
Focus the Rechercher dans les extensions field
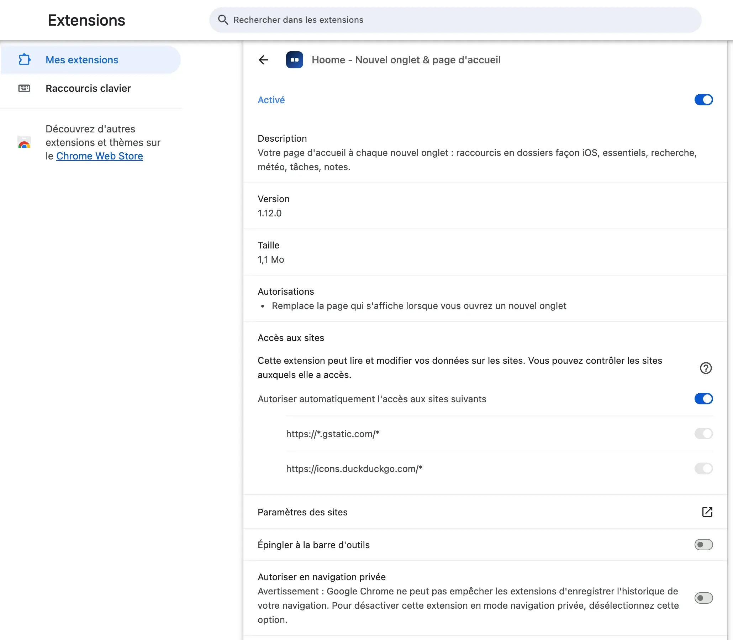click(x=455, y=20)
